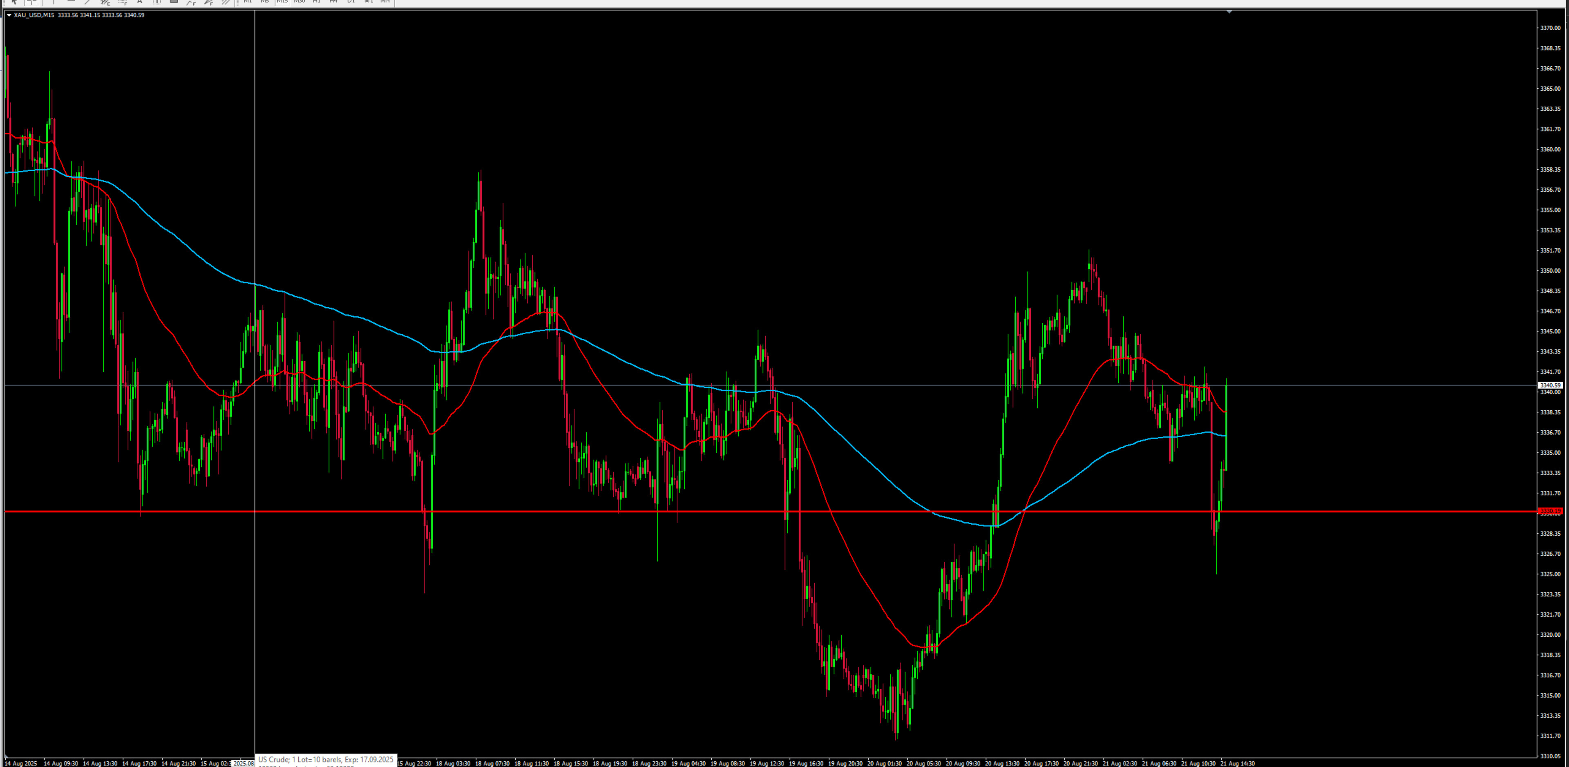
Task: Select the horizontal line drawing tool
Action: coord(71,2)
